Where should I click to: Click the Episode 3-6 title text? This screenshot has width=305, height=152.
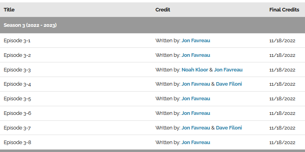coord(17,113)
